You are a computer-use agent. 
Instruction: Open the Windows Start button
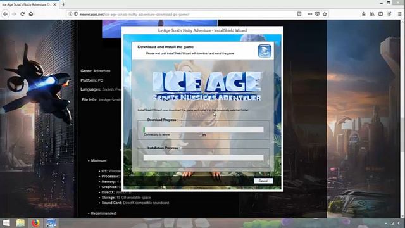(6, 223)
